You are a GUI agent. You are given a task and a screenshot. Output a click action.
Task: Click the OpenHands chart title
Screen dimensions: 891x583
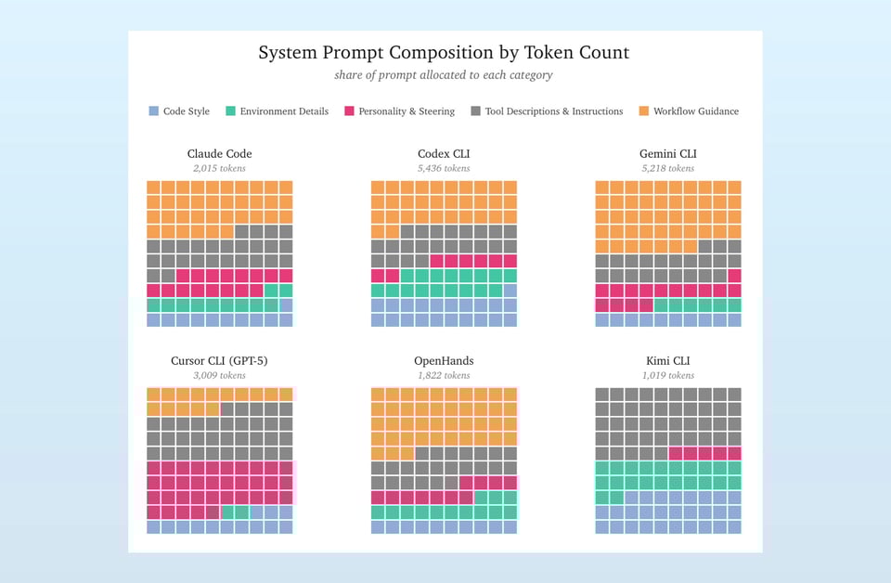pyautogui.click(x=444, y=361)
